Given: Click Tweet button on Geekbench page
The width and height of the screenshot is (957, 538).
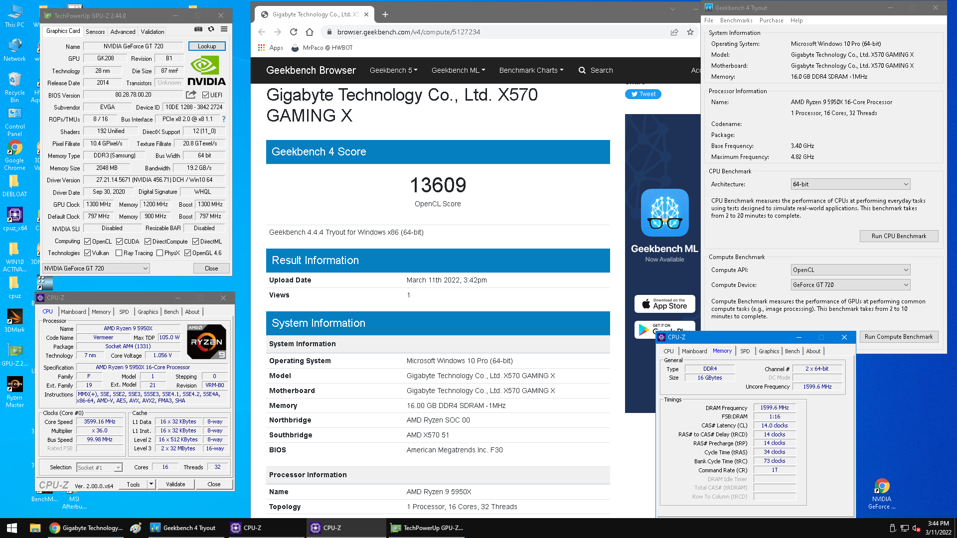Looking at the screenshot, I should tap(643, 94).
